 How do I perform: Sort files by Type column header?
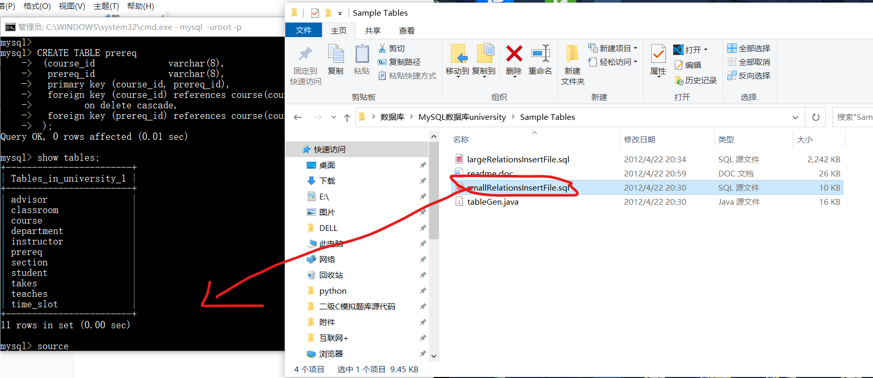(753, 139)
